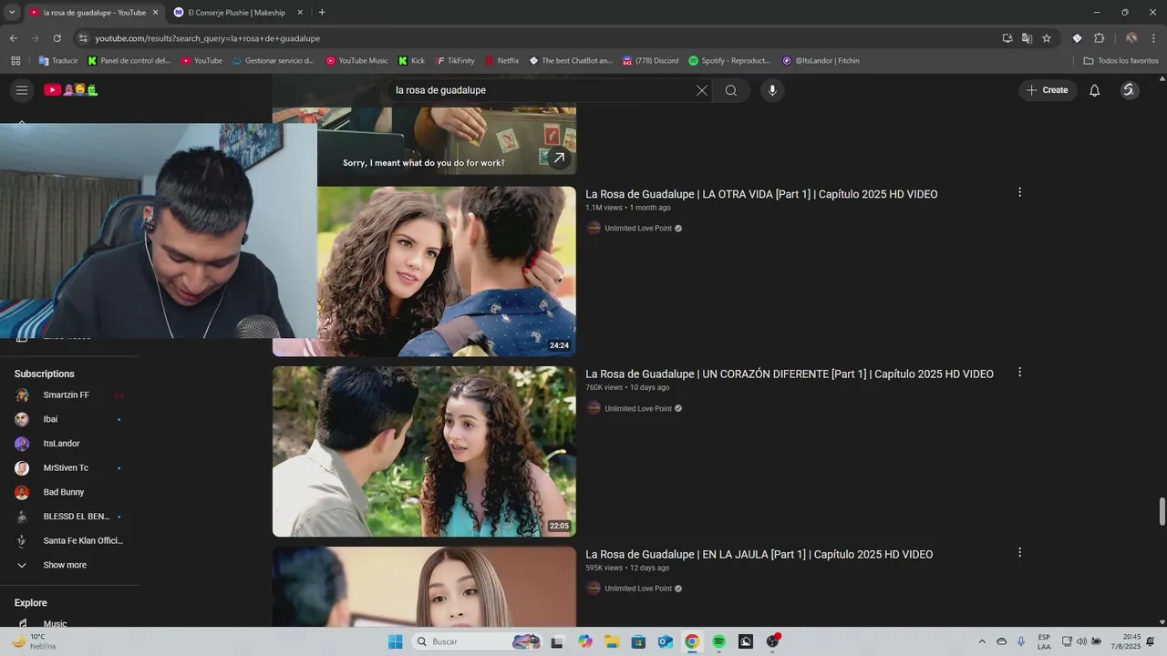Open Todos los favoritos folder
The width and height of the screenshot is (1167, 656).
(1121, 61)
